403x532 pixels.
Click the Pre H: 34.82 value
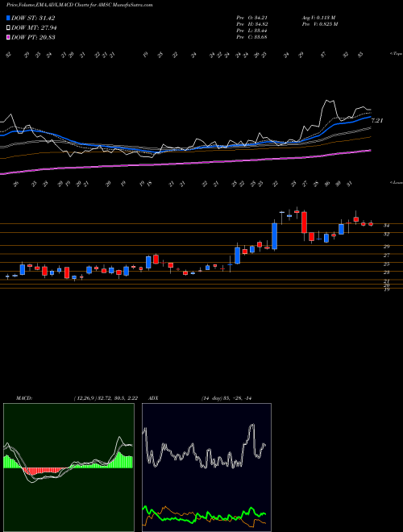click(x=251, y=24)
